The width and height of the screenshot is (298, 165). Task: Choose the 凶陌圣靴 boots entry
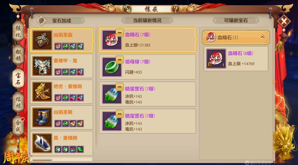tap(62, 117)
